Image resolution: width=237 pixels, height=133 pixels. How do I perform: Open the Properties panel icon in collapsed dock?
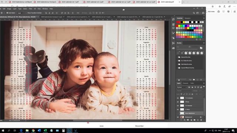click(x=173, y=24)
